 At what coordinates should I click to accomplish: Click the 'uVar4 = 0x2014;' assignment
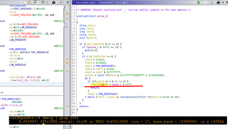(95, 60)
